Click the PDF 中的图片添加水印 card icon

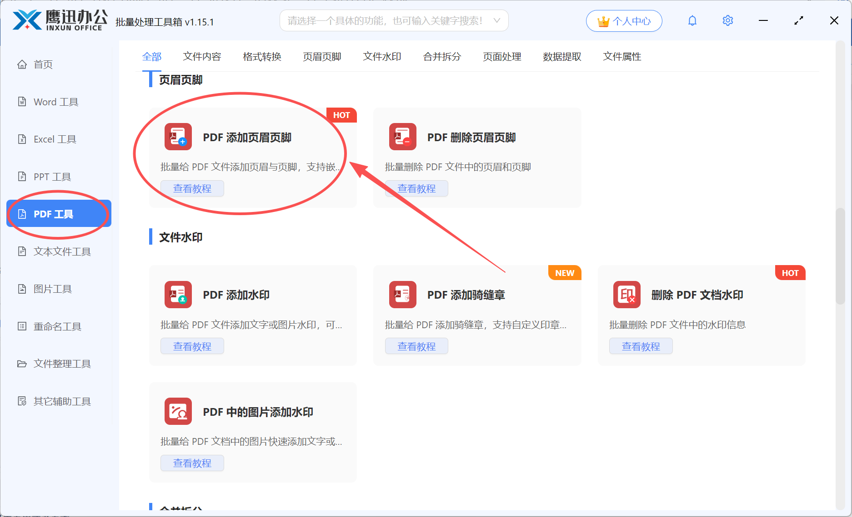point(178,411)
